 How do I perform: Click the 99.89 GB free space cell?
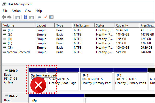[x=146, y=48]
